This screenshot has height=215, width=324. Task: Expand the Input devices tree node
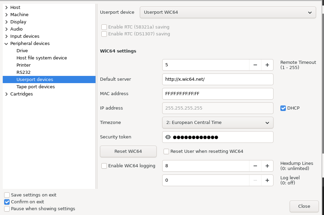point(7,36)
